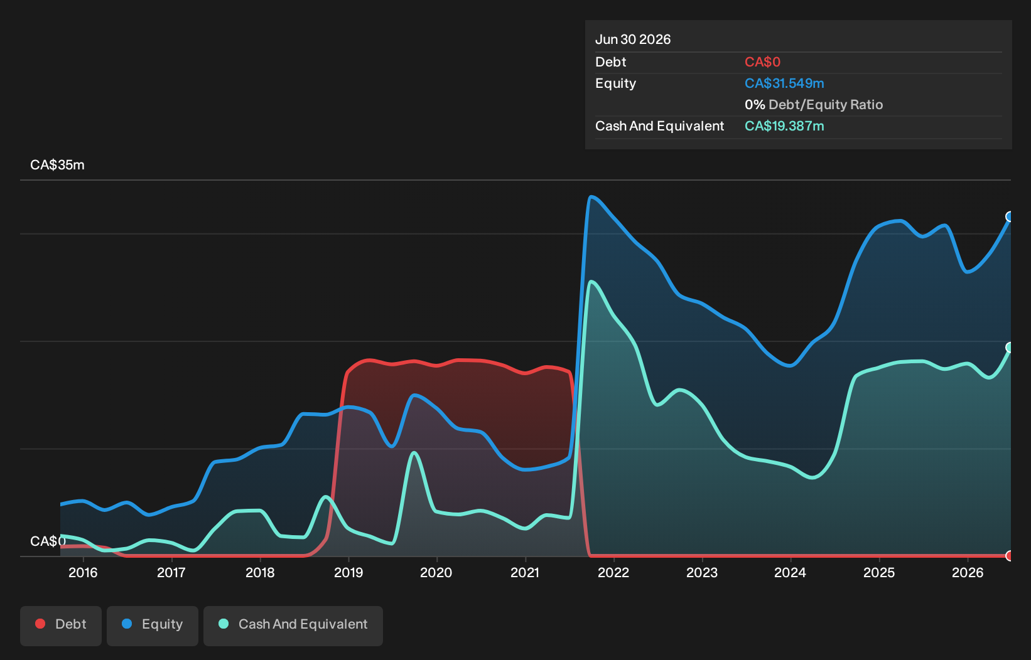Click the 2019 x-axis label
Screen dimensions: 1031x660
pos(348,572)
